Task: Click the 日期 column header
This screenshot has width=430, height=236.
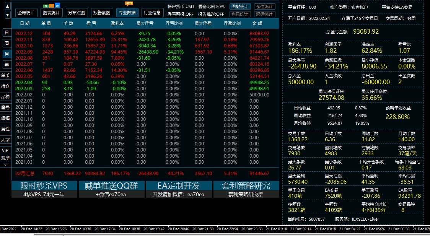Action: 25,24
